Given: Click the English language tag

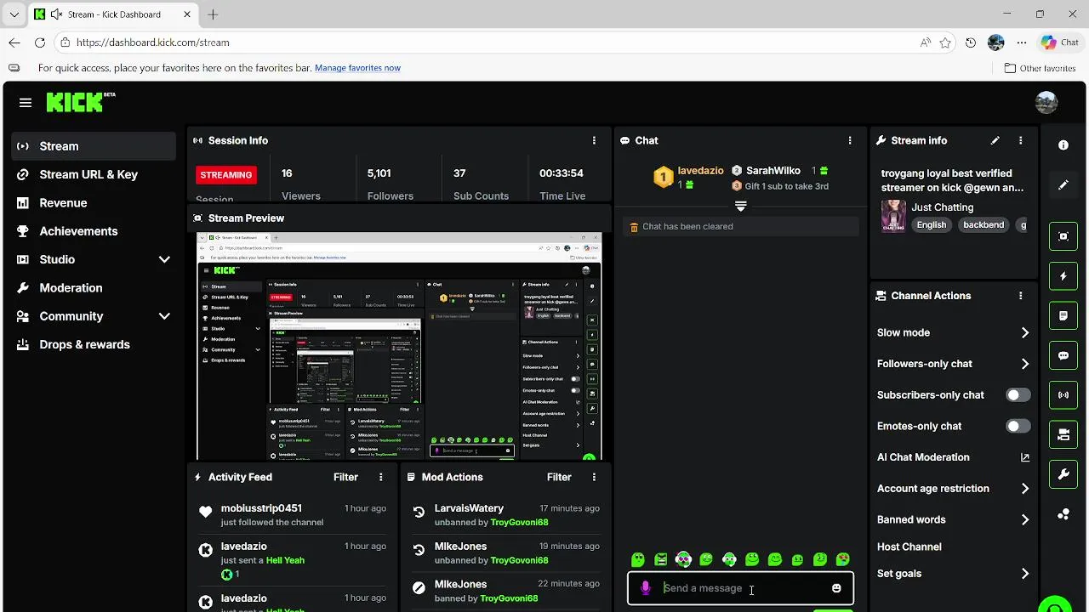Looking at the screenshot, I should (932, 225).
